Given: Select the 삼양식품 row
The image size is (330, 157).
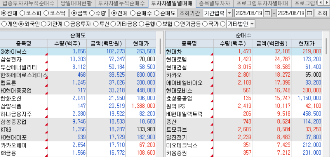Looking at the screenshot, I should pyautogui.click(x=78, y=106).
